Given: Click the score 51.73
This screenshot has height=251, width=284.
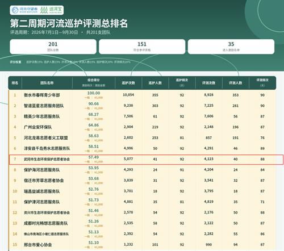Looking at the screenshot, I should (x=94, y=200).
